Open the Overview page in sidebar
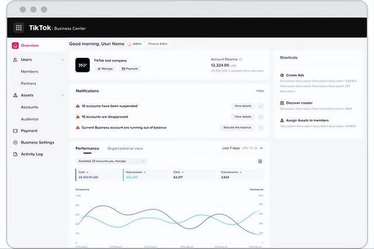This screenshot has width=374, height=249. point(30,45)
